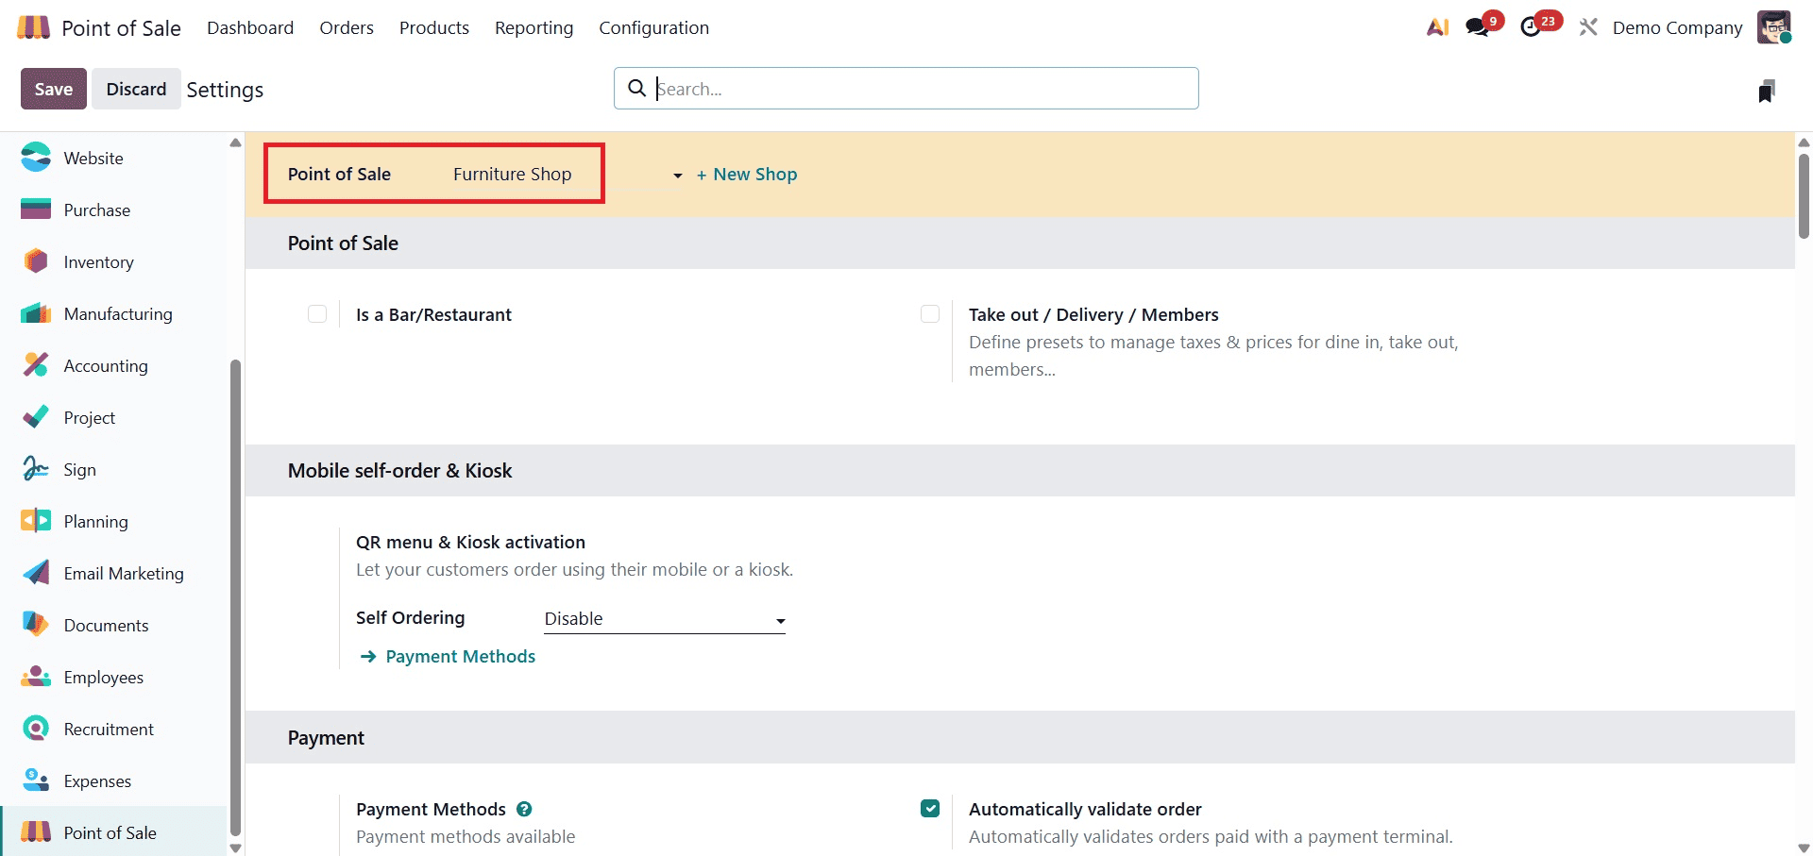The image size is (1813, 856).
Task: Click main page scroll down arrow
Action: click(1804, 848)
